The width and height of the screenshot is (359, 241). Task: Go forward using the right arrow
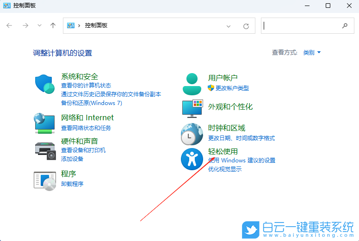tap(25, 25)
